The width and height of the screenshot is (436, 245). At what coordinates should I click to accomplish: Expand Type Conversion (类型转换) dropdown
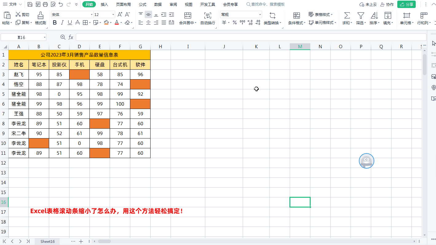281,23
